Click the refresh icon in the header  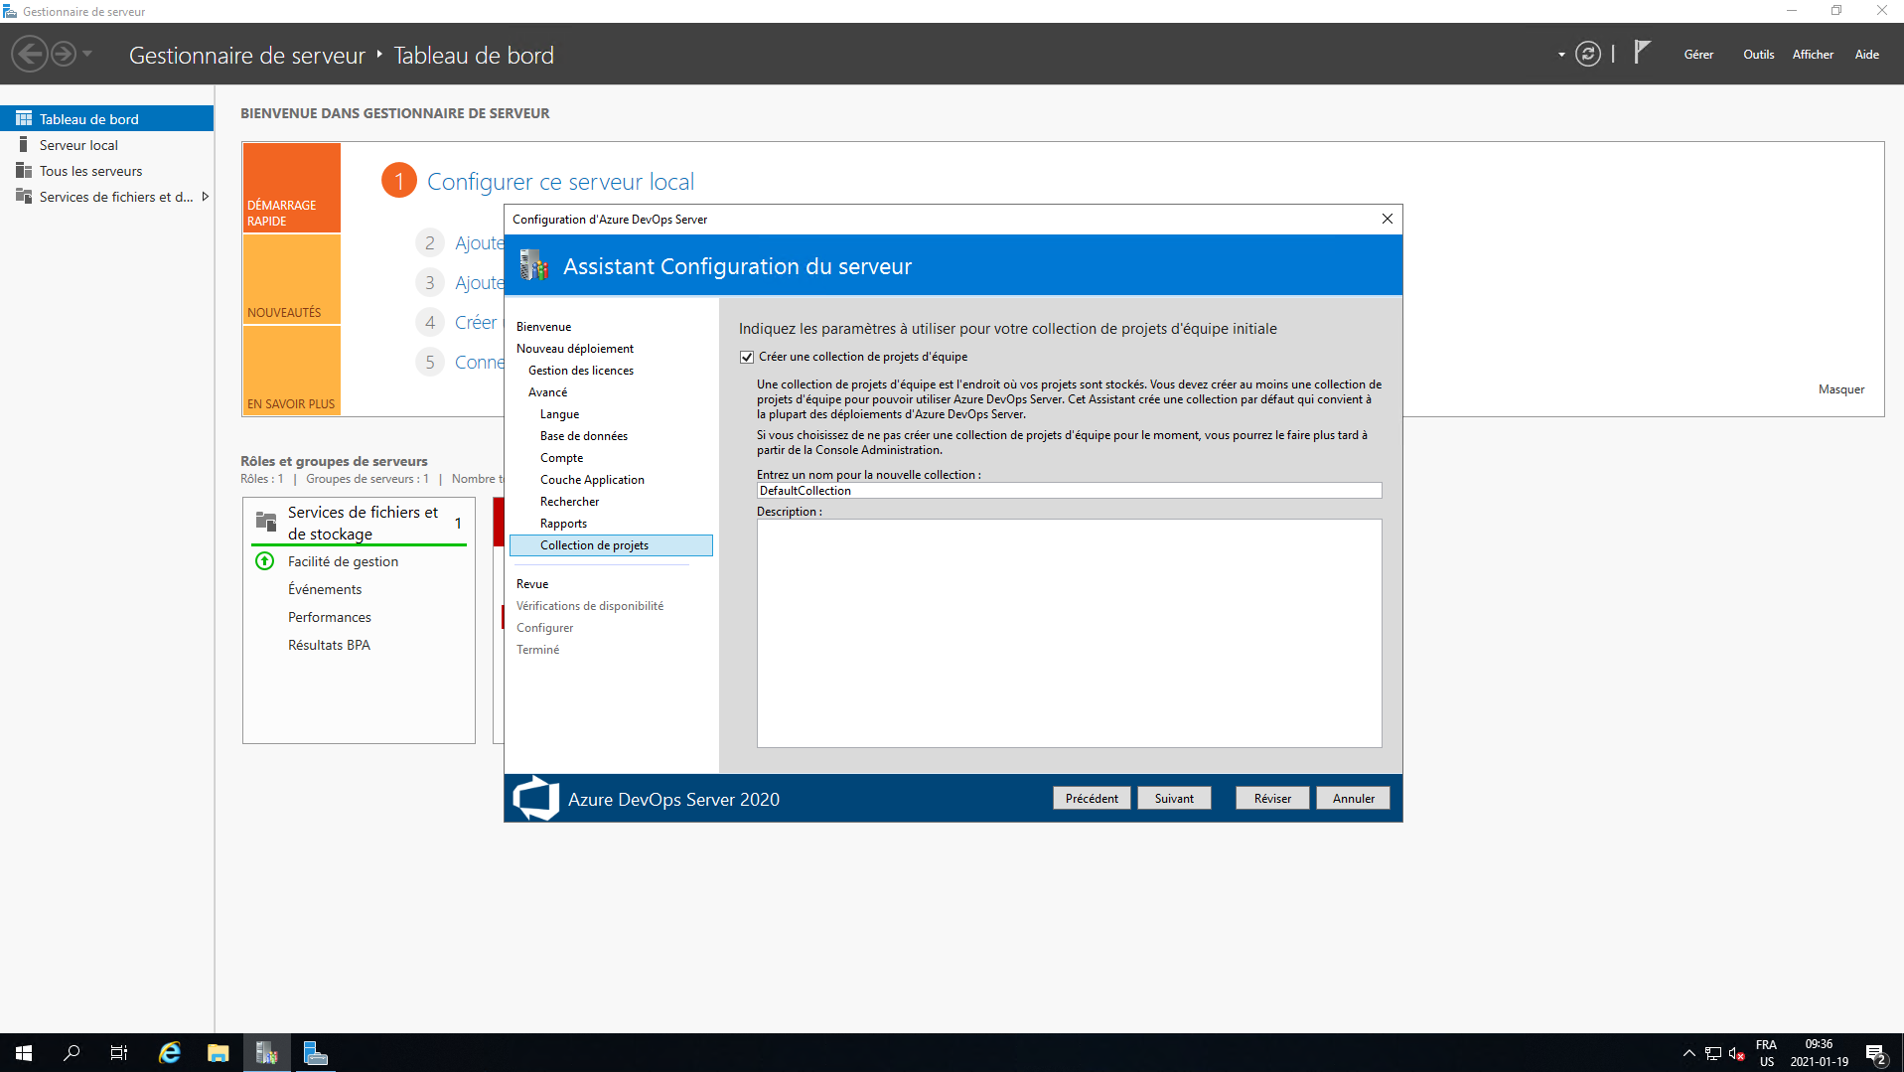tap(1587, 55)
